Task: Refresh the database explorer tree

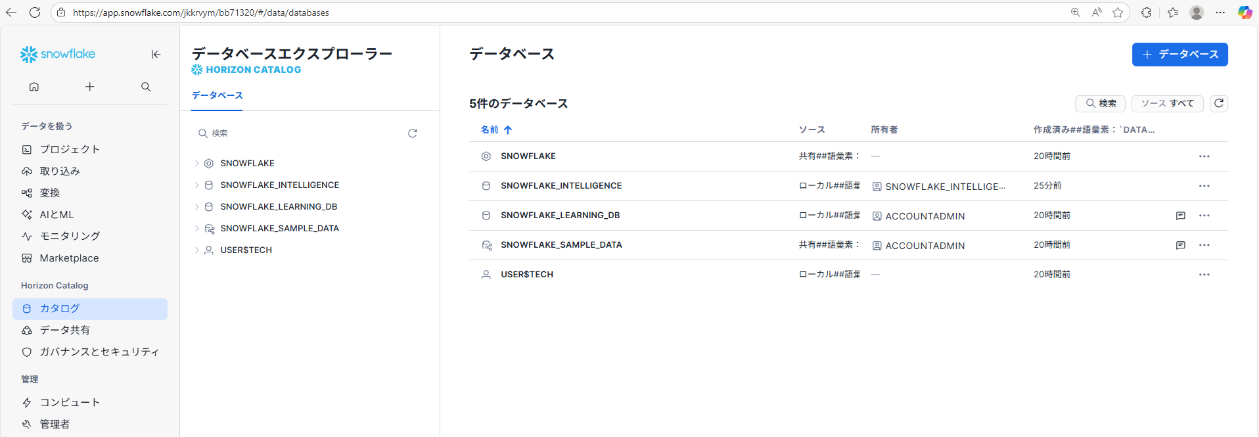Action: pyautogui.click(x=413, y=133)
